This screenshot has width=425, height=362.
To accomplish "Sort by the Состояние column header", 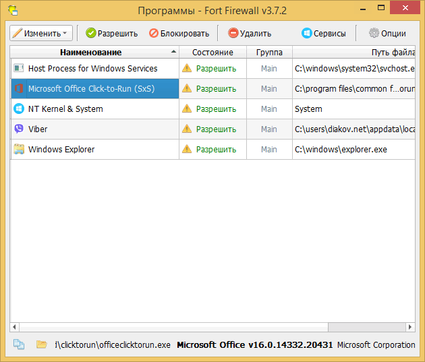I will tap(213, 52).
